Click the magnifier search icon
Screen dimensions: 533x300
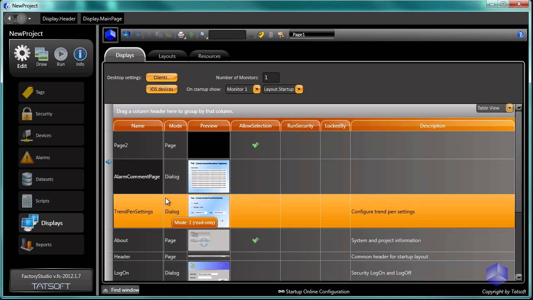coord(203,35)
